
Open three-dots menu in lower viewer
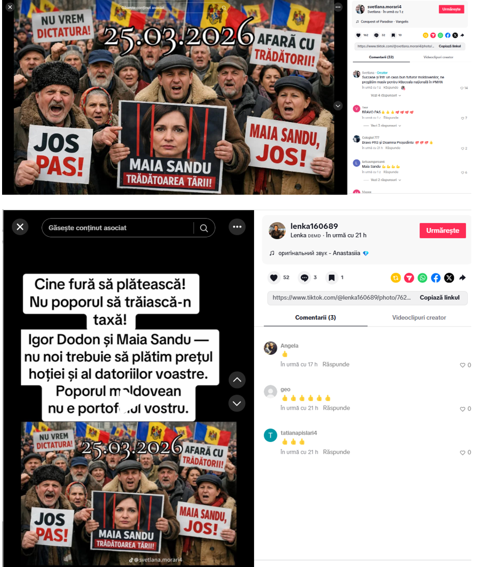pyautogui.click(x=237, y=227)
